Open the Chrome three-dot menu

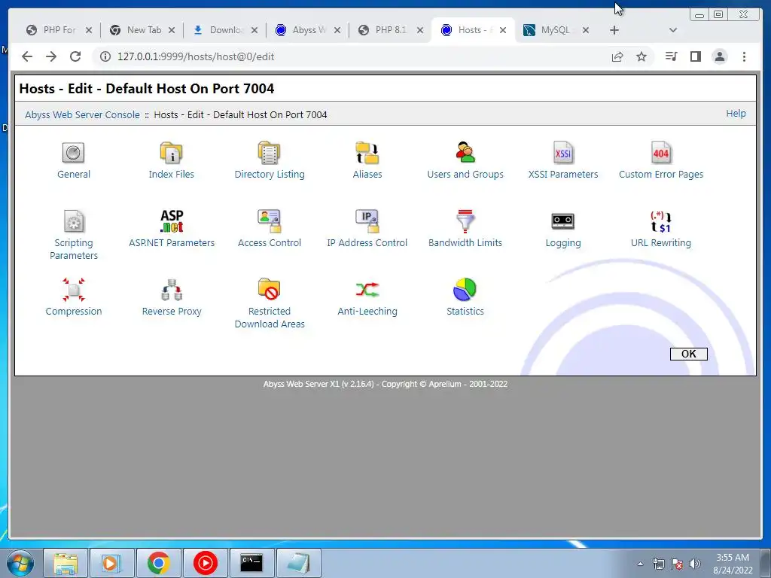tap(744, 56)
